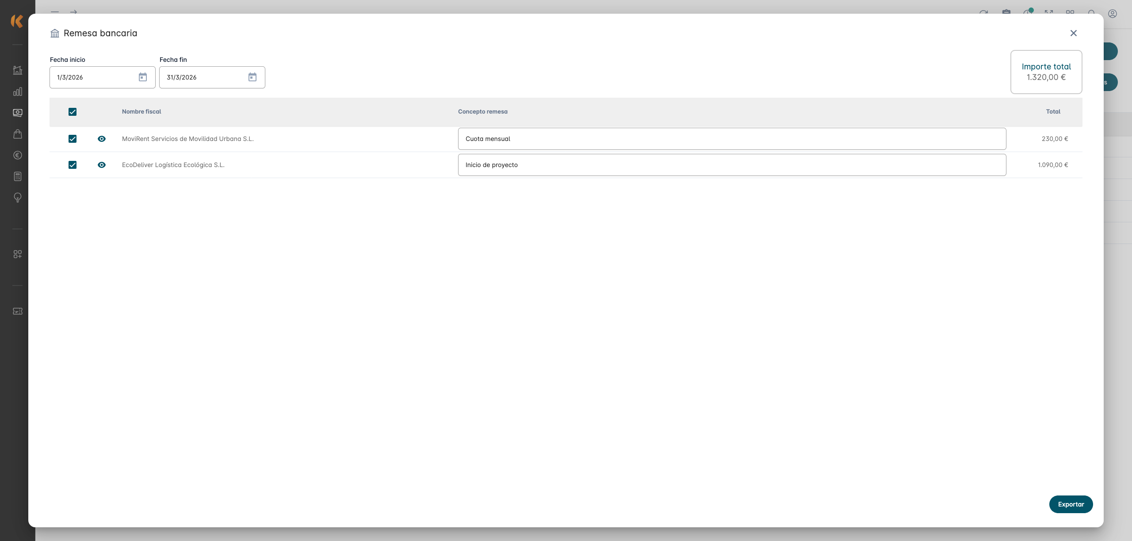The height and width of the screenshot is (541, 1132).
Task: Open the calculator sidebar icon
Action: point(18,176)
